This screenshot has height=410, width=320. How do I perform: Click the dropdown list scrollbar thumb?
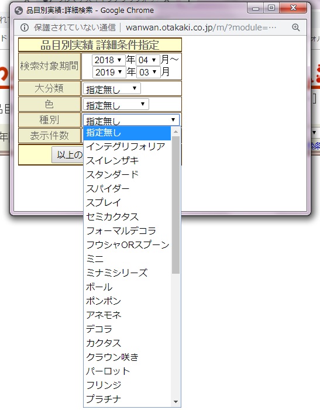(x=176, y=205)
